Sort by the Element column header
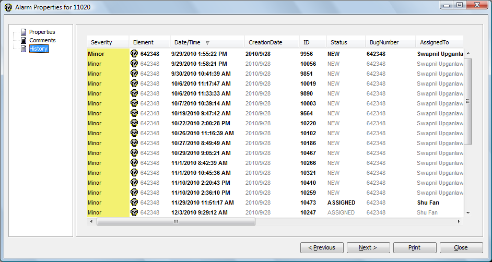 [150, 42]
